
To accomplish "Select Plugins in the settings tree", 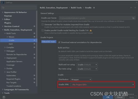I will (x=8, y=23).
